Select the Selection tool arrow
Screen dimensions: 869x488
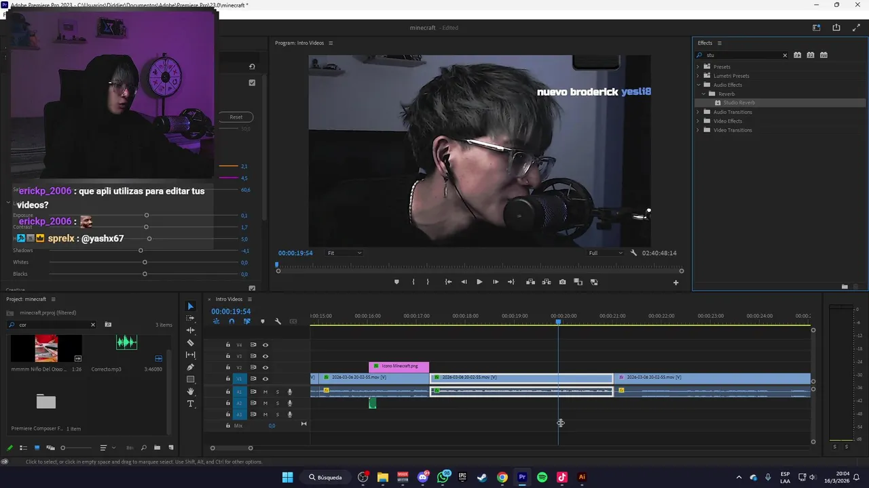coord(190,306)
